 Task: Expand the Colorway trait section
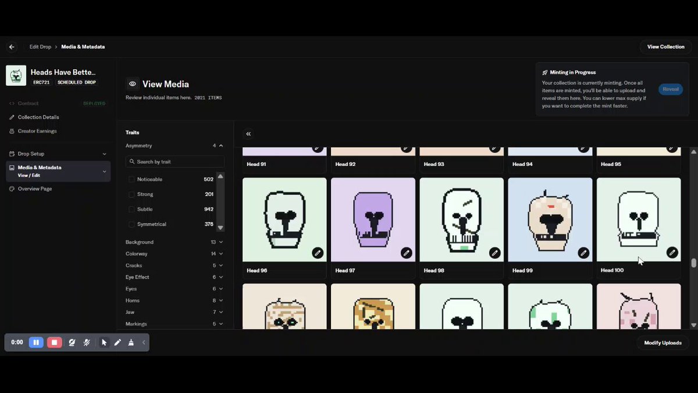(x=221, y=254)
